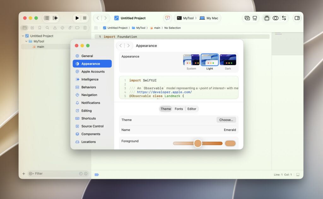The image size is (323, 199).
Task: Open the feedback speech bubble icon
Action: tap(167, 18)
